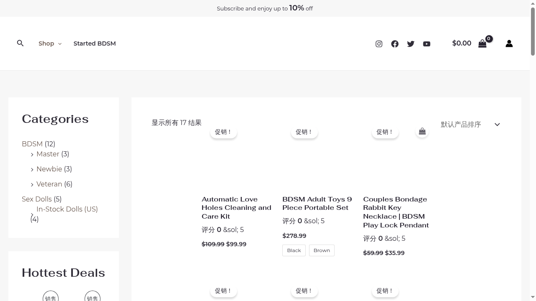536x301 pixels.
Task: Open the search magnifier icon
Action: click(x=20, y=43)
